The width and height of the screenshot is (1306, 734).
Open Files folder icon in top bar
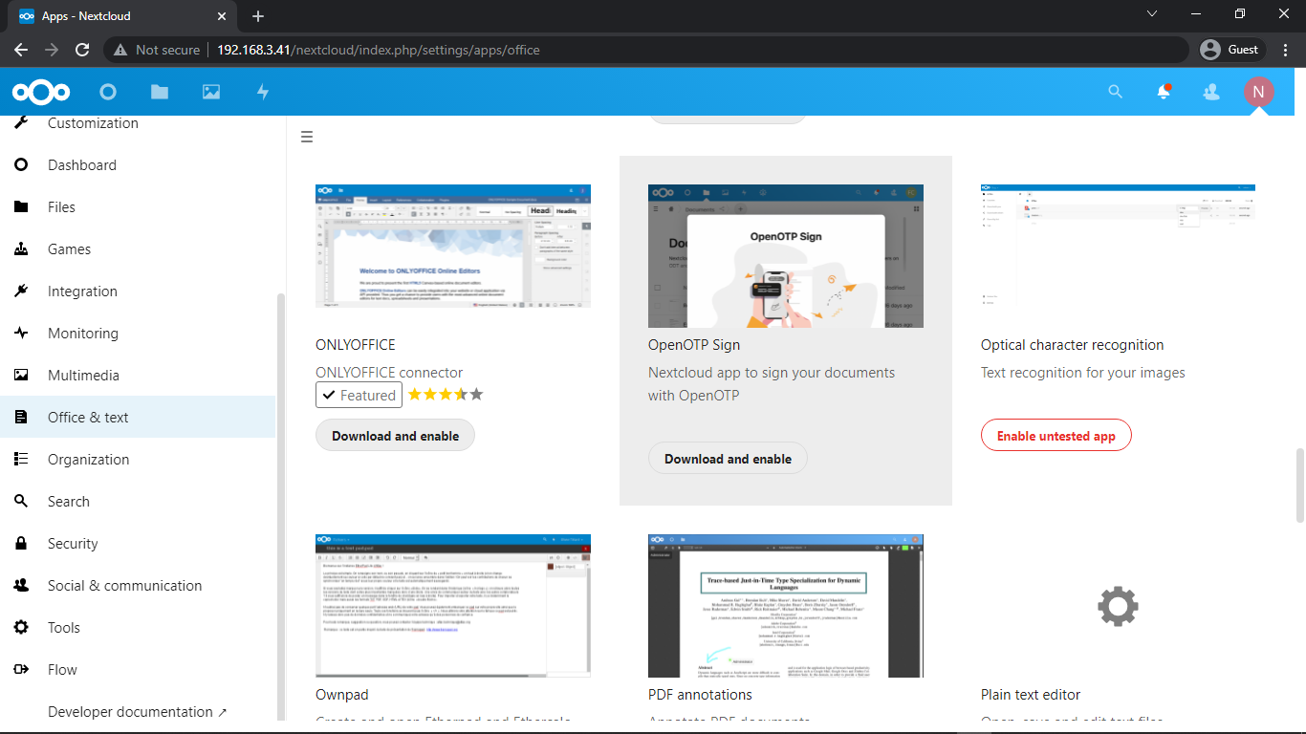160,92
